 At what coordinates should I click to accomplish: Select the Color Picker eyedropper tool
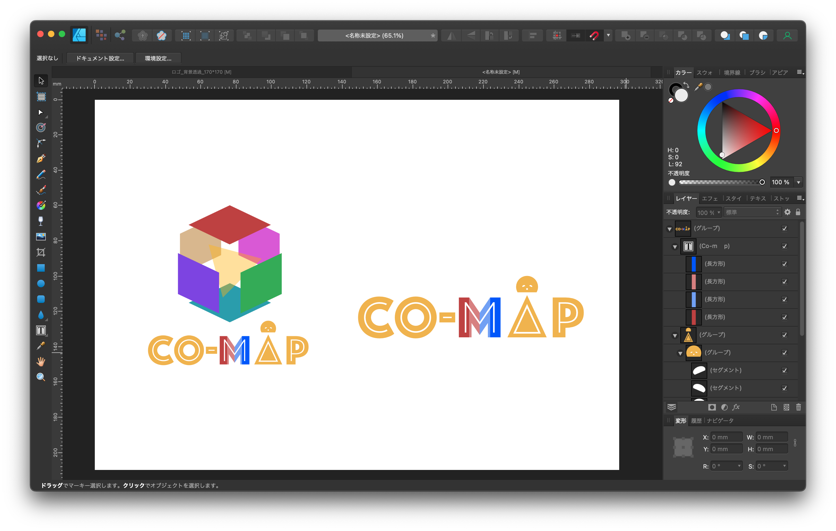coord(41,346)
